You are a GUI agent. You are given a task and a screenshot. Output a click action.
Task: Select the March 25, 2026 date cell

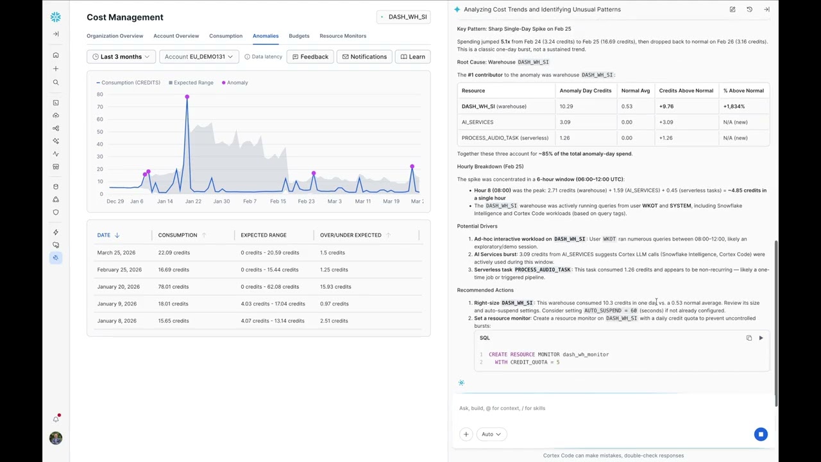tap(117, 252)
